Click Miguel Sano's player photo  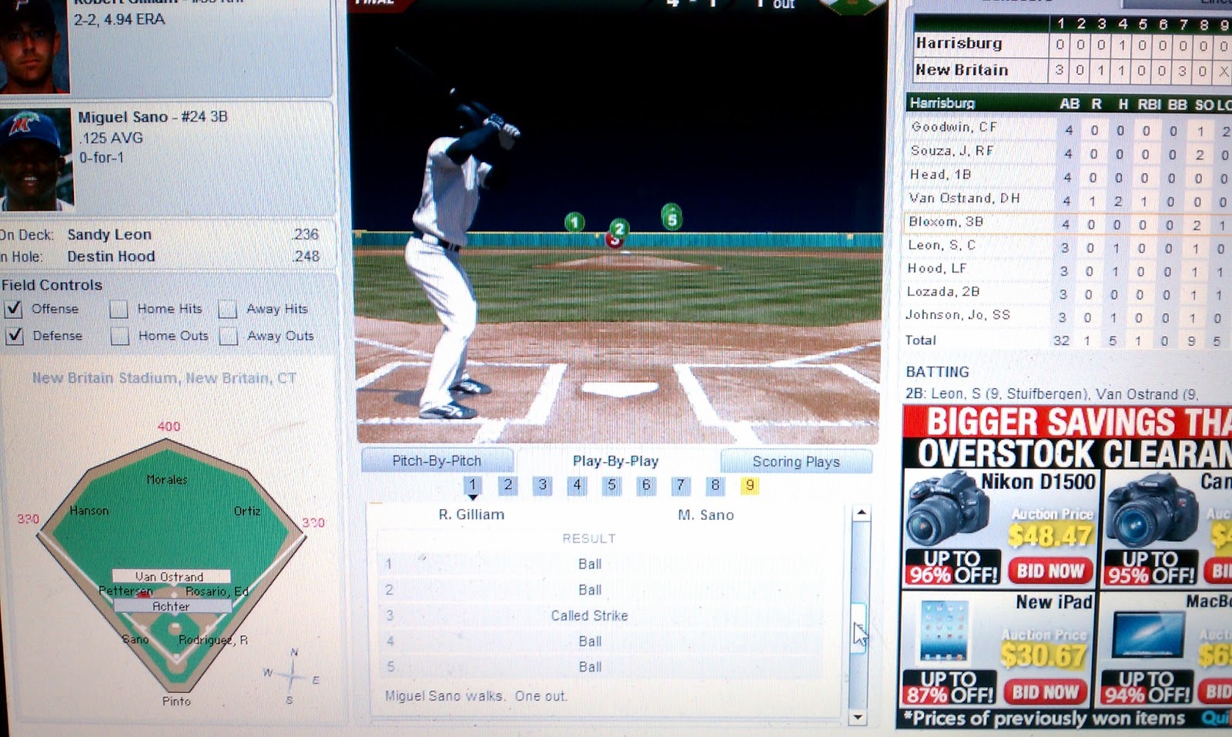36,160
